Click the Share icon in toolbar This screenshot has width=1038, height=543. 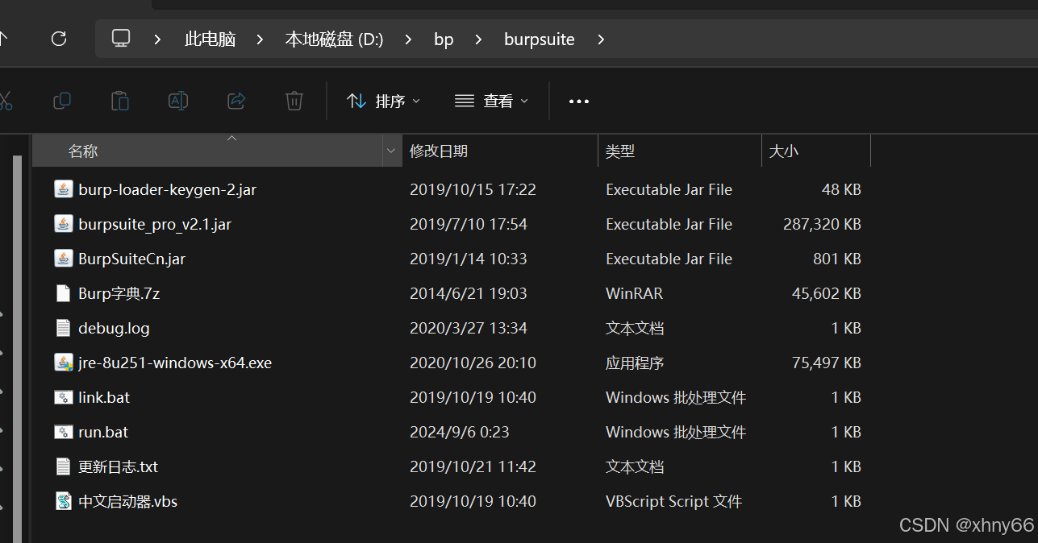click(236, 101)
